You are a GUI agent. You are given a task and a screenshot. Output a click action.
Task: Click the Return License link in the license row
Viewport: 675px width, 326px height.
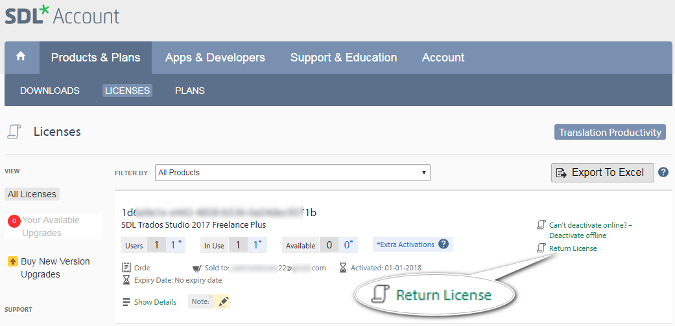[x=573, y=248]
